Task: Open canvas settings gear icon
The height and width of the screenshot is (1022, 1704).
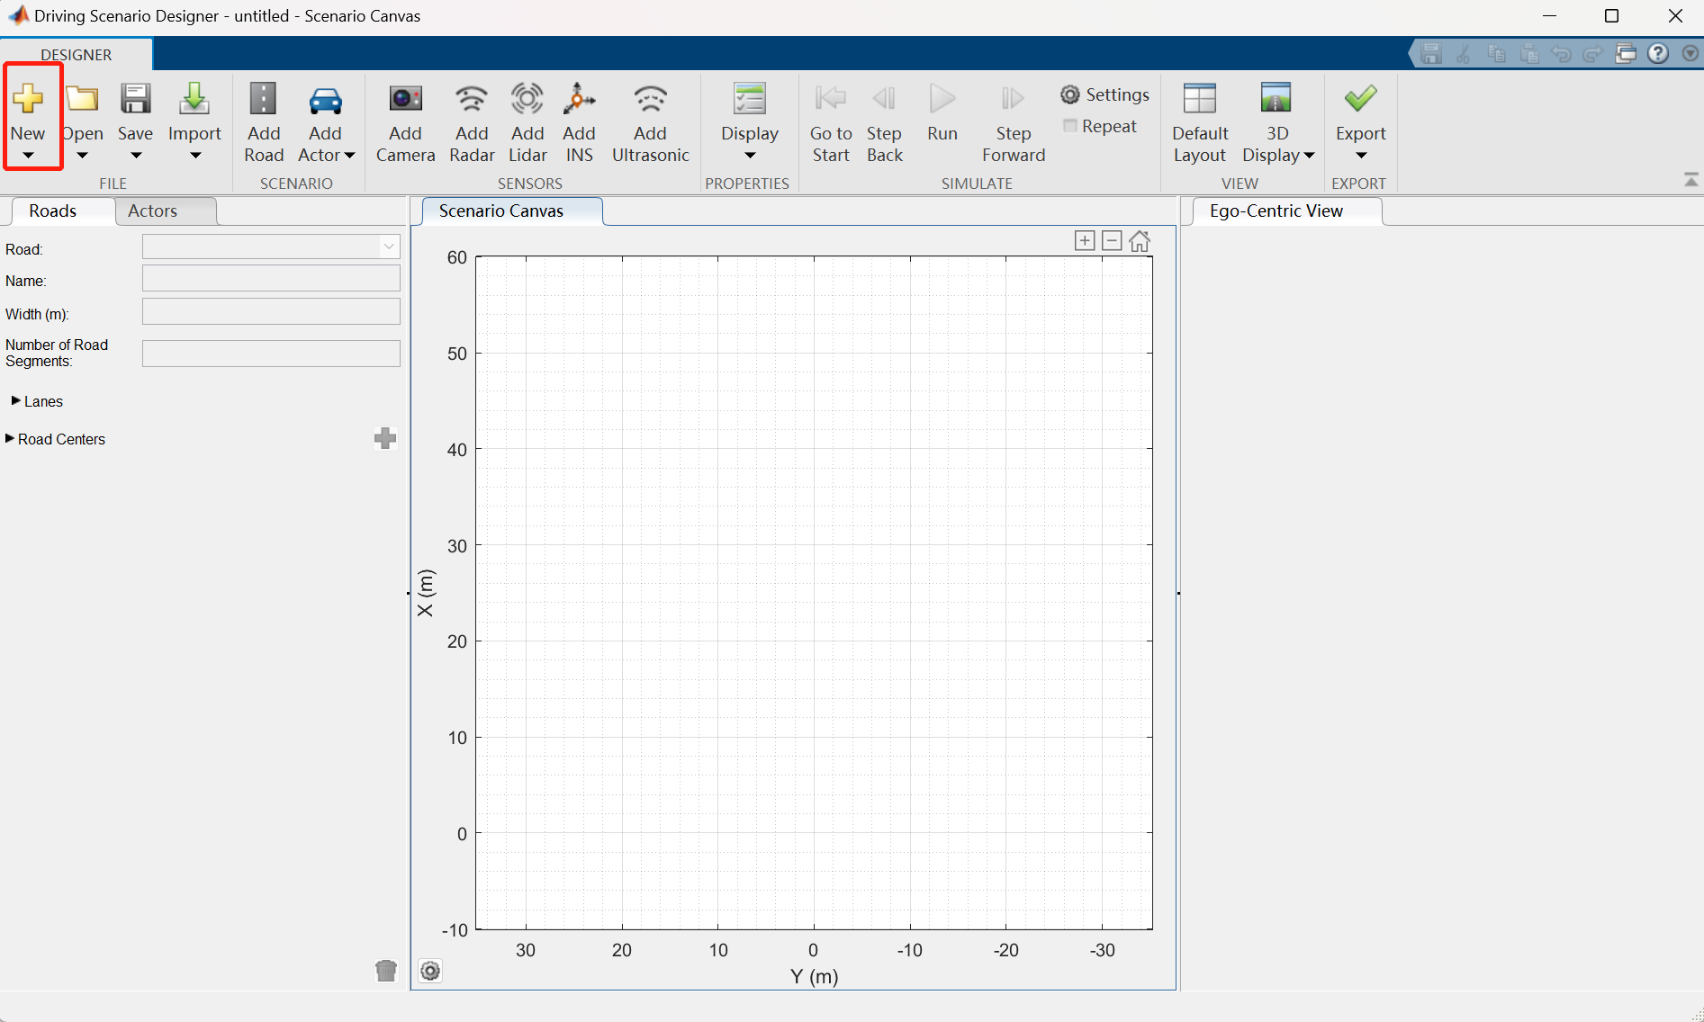Action: pos(430,971)
